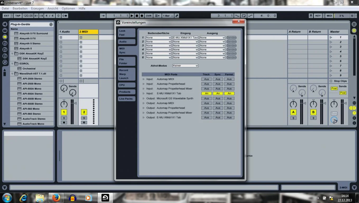Turn off Sync for Input E-MU XMidi1X1 Tab
Viewport: 359px width, 203px height.
tap(218, 93)
